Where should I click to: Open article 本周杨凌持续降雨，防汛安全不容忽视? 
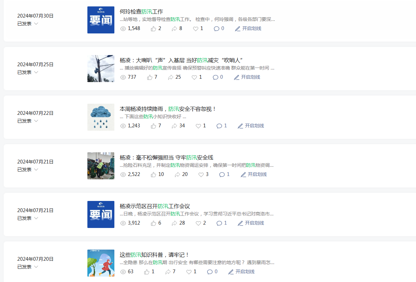pyautogui.click(x=168, y=109)
